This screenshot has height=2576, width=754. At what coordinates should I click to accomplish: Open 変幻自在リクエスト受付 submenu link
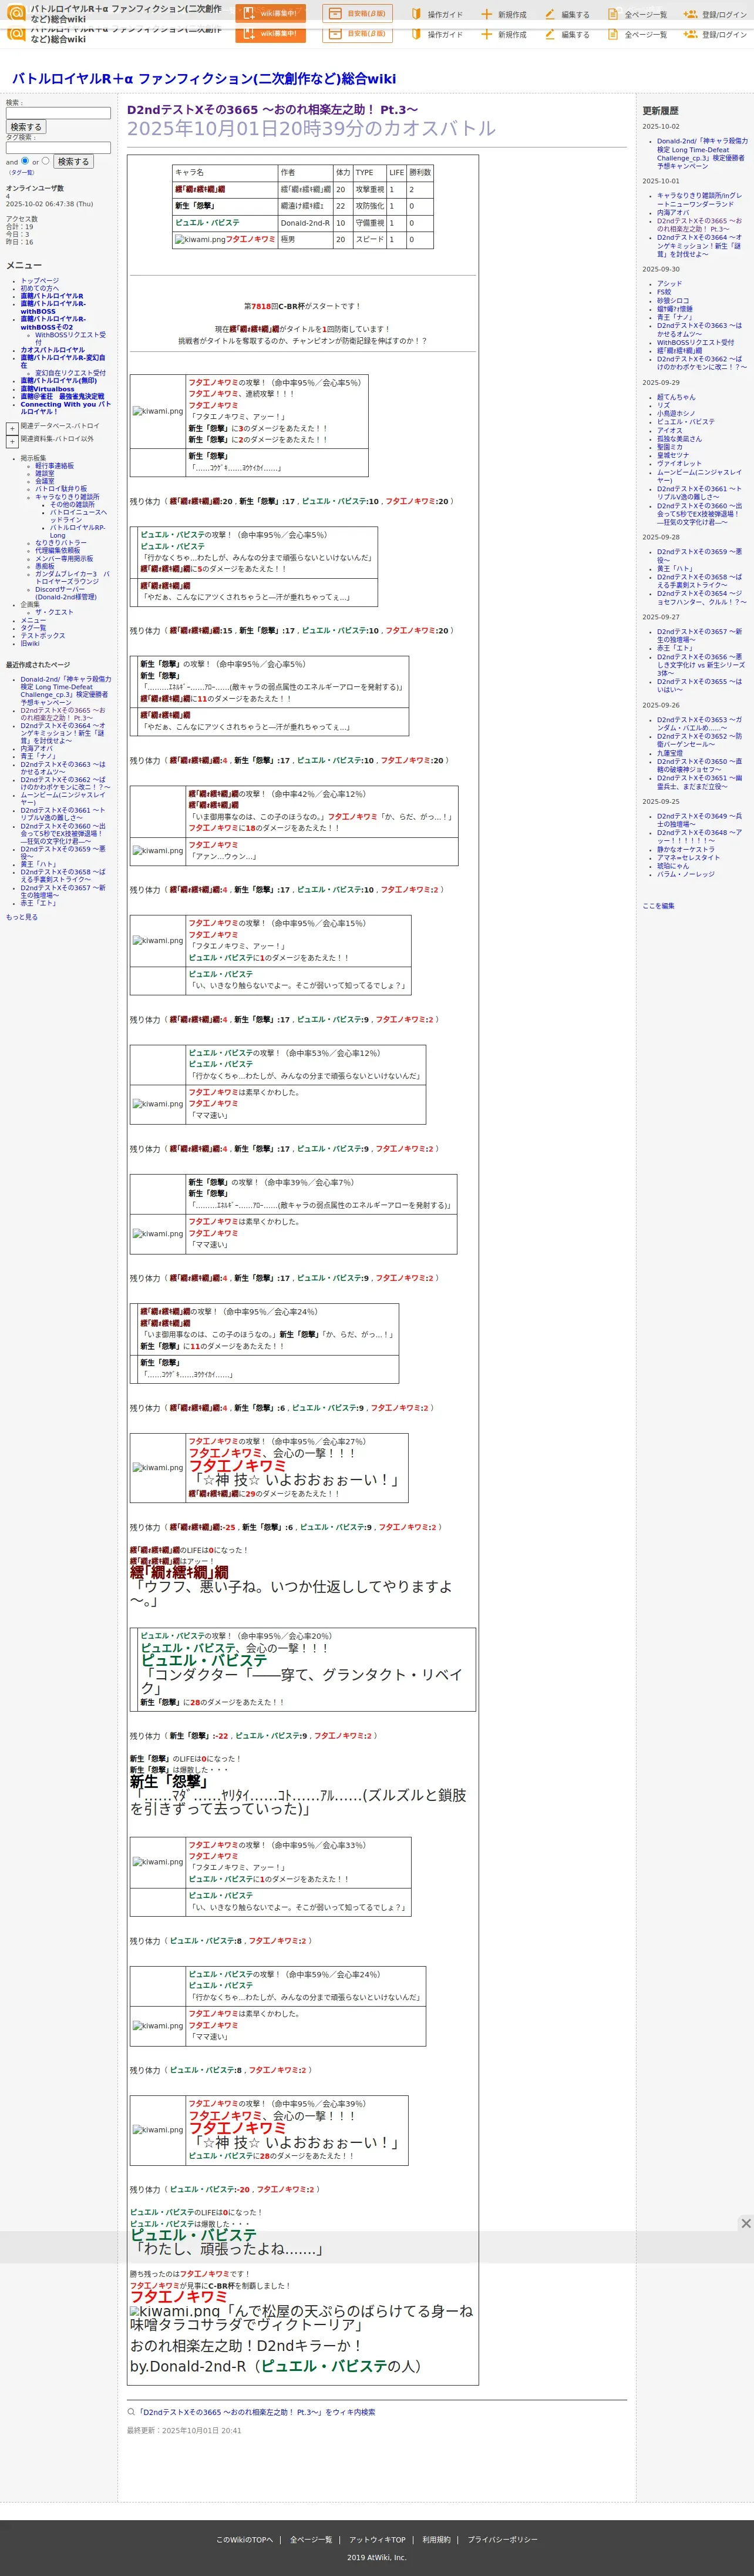click(x=70, y=373)
